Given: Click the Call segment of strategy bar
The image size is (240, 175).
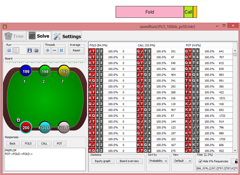Looking at the screenshot, I should [189, 12].
